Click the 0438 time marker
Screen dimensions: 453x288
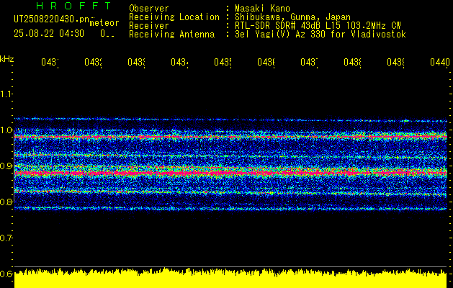tap(352, 62)
